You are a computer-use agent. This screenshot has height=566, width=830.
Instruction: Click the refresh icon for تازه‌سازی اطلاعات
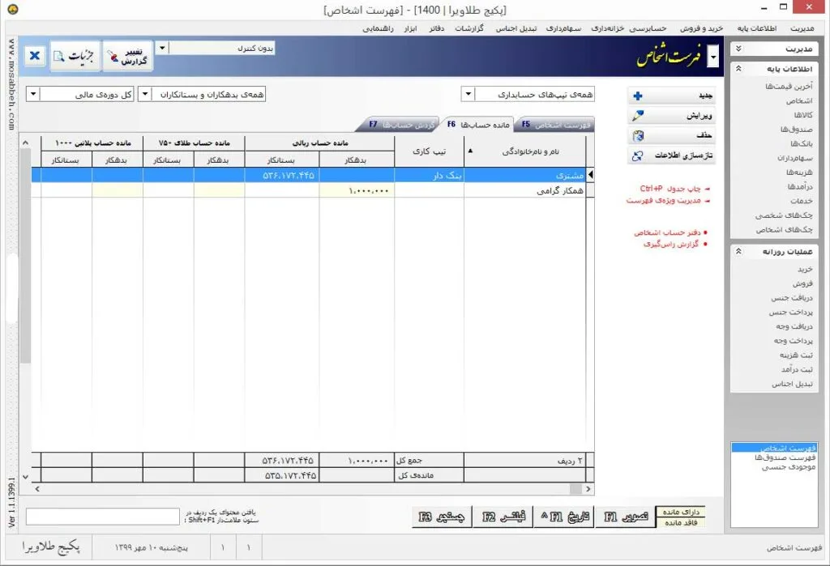click(638, 155)
